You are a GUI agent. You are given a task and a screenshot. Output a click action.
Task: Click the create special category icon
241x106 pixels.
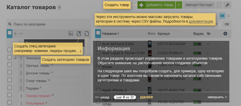click(79, 33)
